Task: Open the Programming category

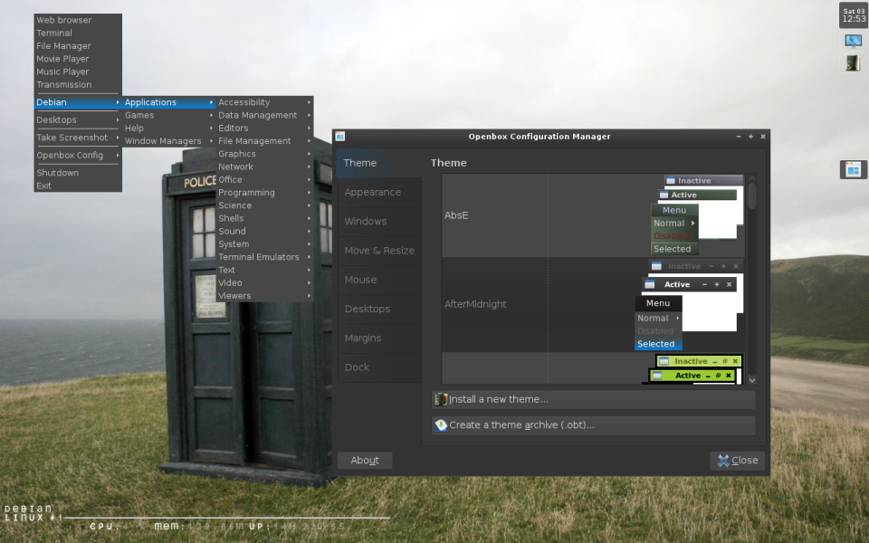Action: pos(264,192)
